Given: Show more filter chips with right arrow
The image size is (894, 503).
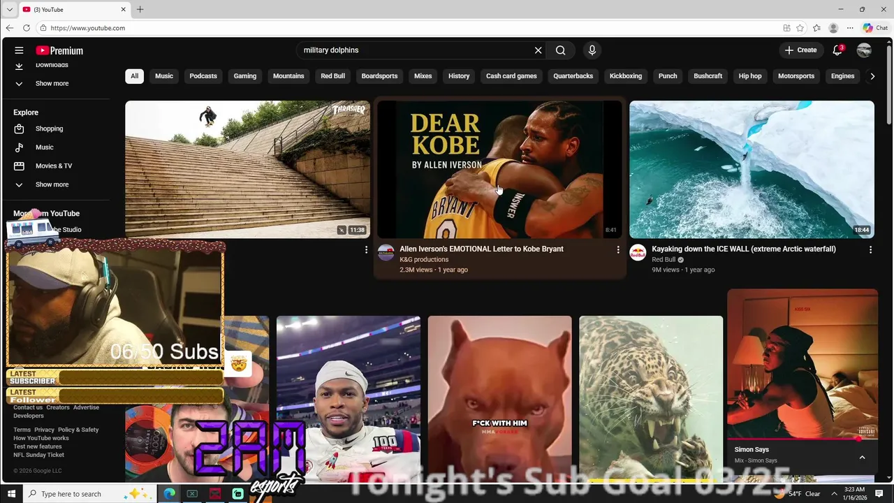Looking at the screenshot, I should tap(872, 76).
